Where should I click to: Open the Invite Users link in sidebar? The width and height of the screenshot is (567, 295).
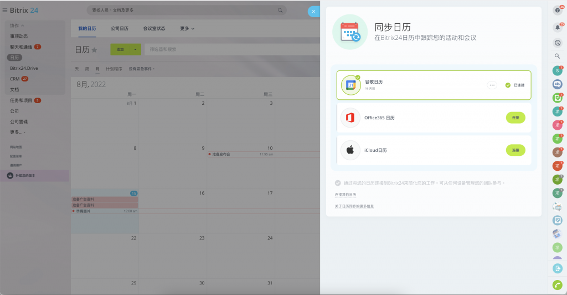16,165
